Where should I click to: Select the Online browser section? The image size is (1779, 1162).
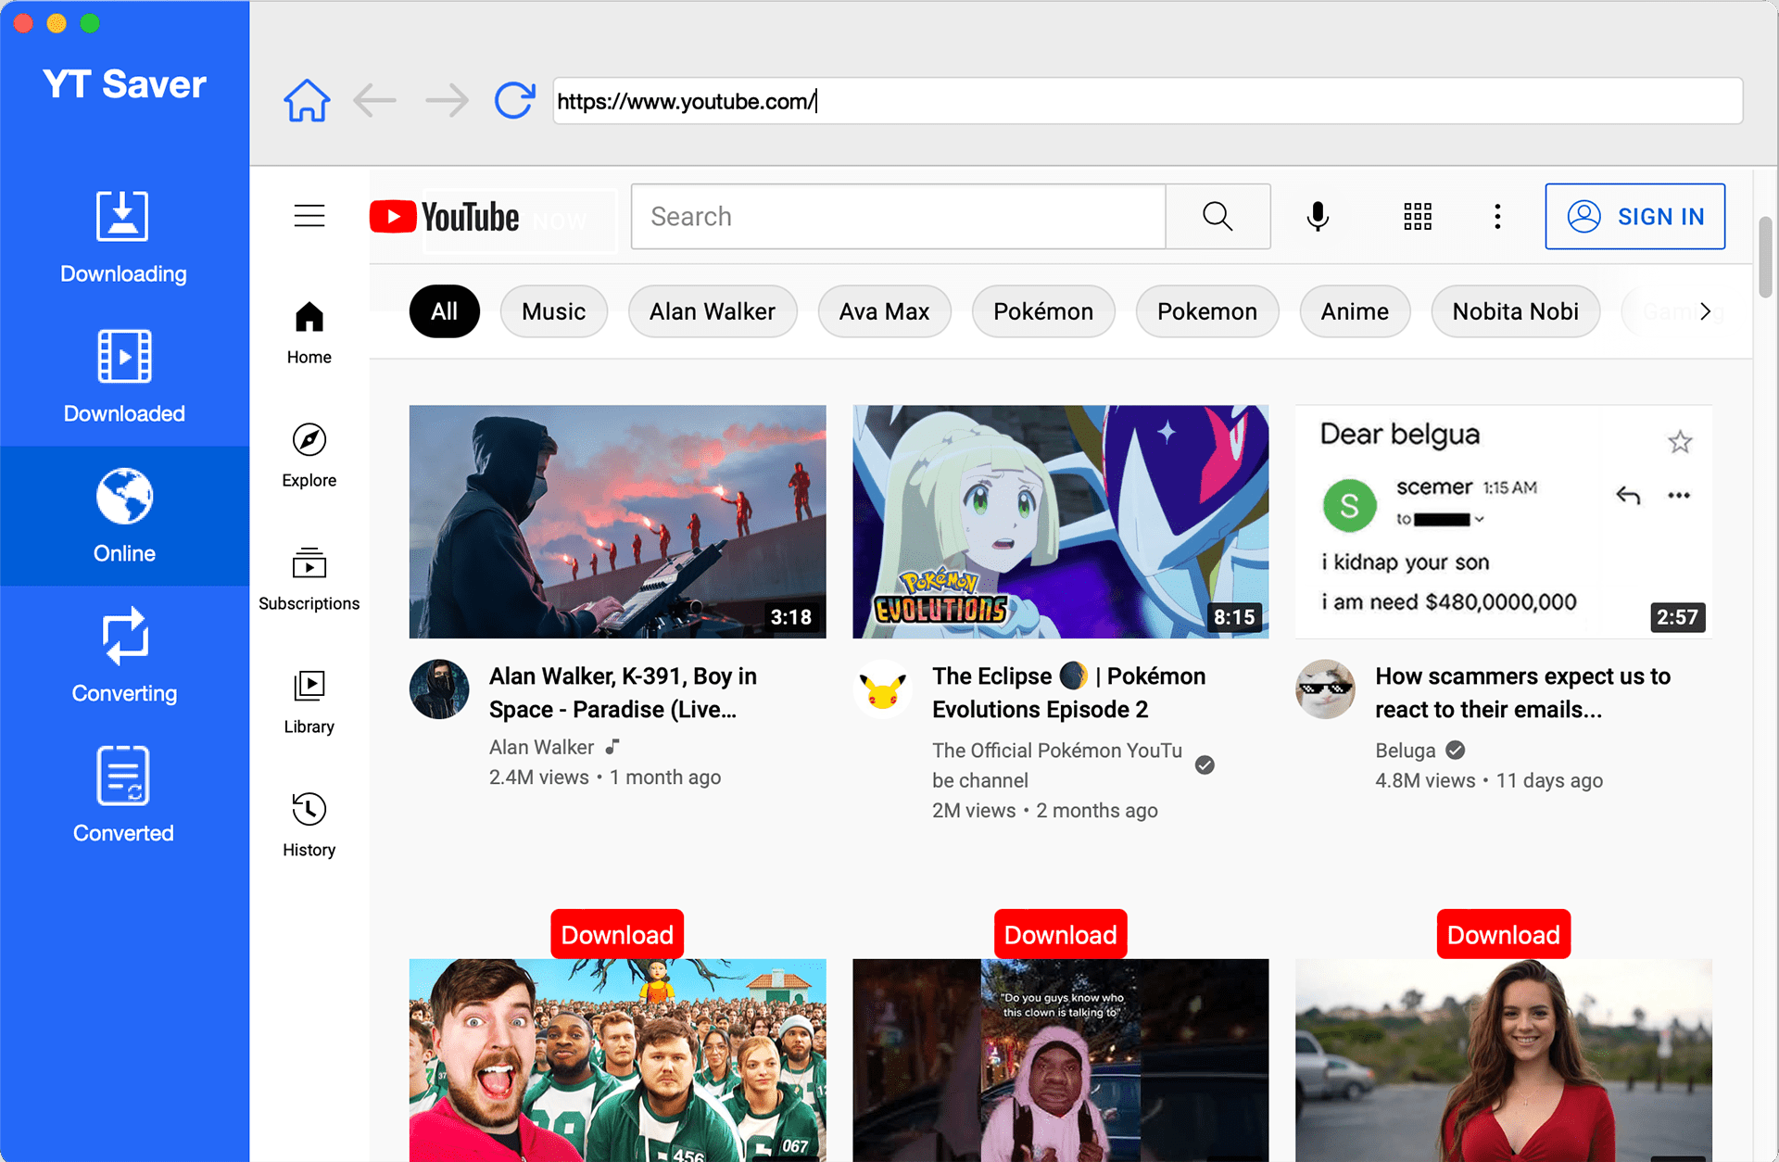tap(124, 516)
